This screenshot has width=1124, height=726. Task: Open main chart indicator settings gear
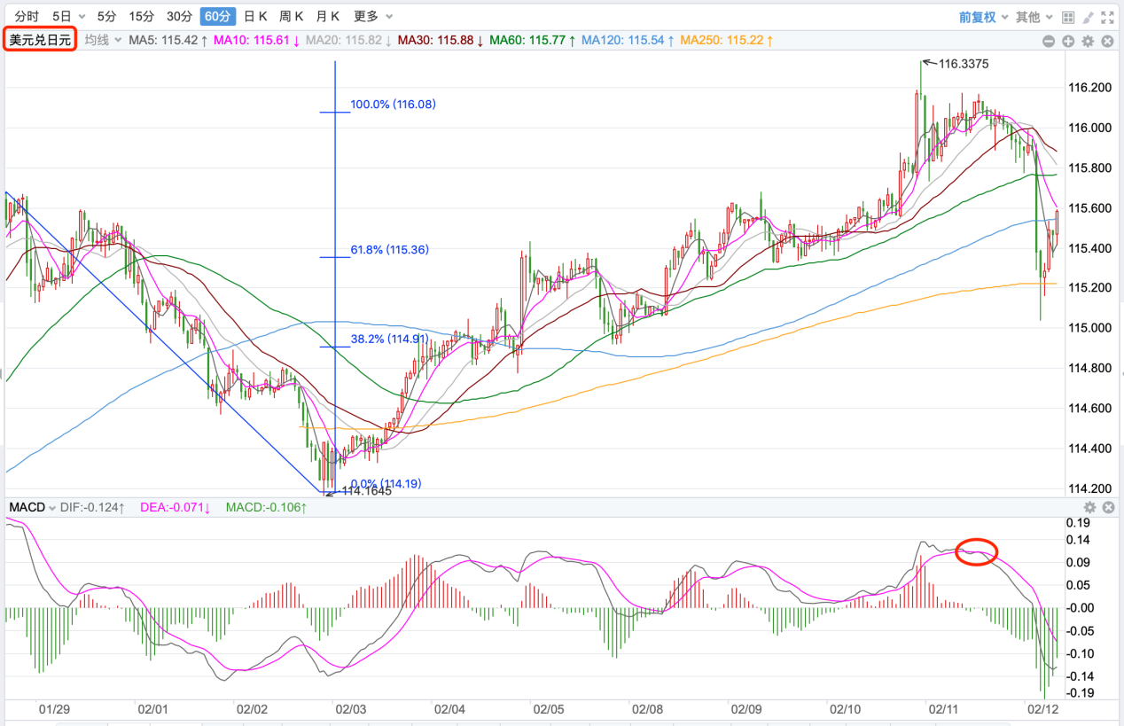pyautogui.click(x=1088, y=41)
